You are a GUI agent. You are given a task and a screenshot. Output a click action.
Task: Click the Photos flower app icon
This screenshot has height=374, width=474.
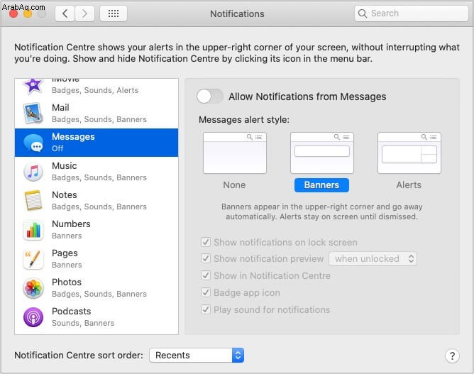pyautogui.click(x=33, y=288)
